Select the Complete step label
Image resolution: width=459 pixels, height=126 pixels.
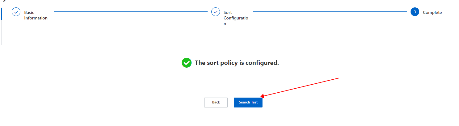(432, 12)
